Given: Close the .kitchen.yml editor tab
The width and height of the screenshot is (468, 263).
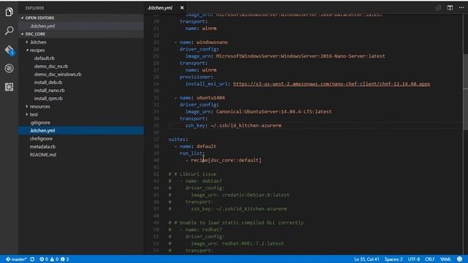Looking at the screenshot, I should 182,8.
